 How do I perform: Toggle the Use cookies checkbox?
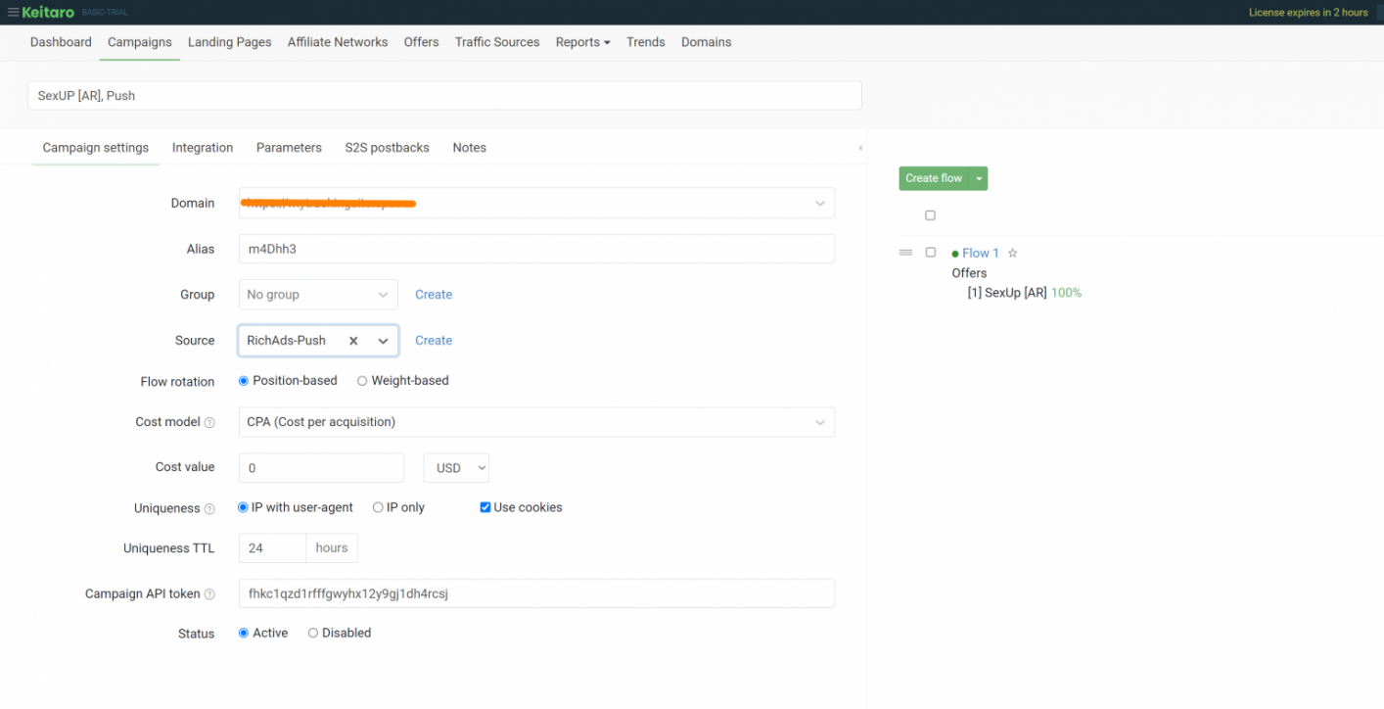click(485, 507)
